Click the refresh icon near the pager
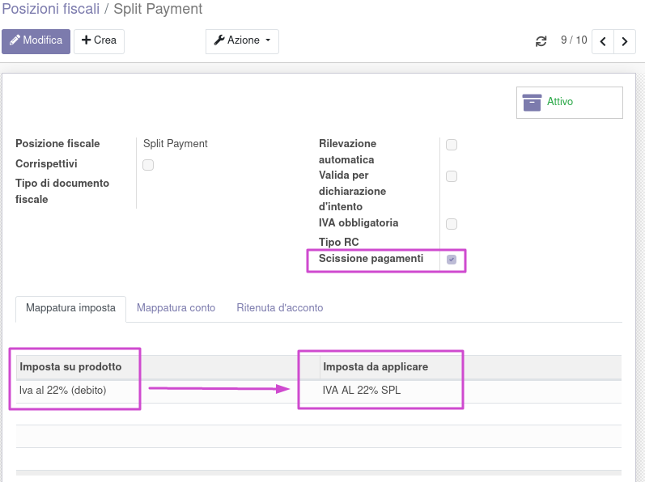The width and height of the screenshot is (645, 482). tap(541, 41)
